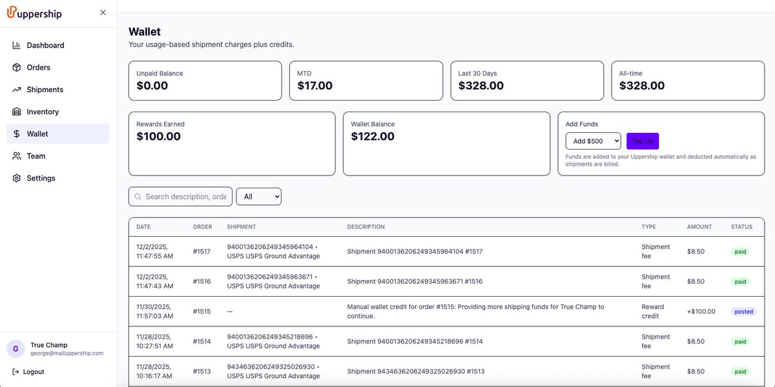This screenshot has height=387, width=775.
Task: Click order number #1517
Action: point(201,252)
